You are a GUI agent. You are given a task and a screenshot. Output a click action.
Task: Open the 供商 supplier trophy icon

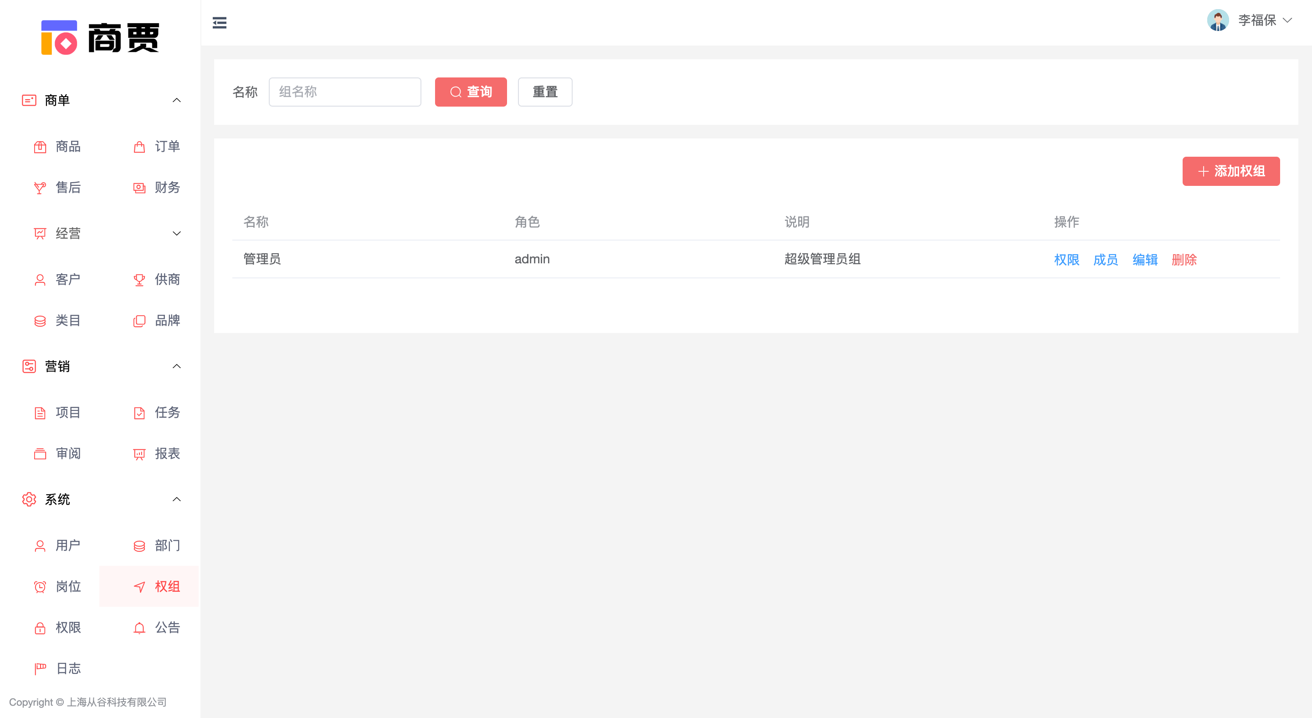click(139, 280)
